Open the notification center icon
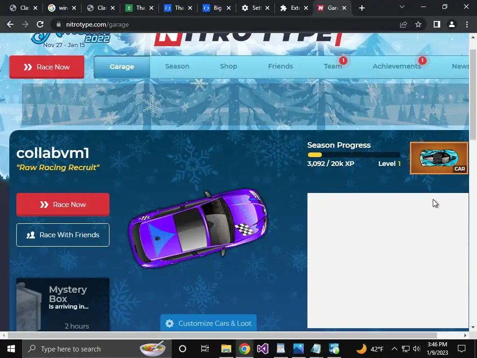 (462, 349)
